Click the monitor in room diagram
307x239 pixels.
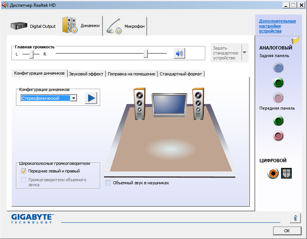click(x=169, y=105)
